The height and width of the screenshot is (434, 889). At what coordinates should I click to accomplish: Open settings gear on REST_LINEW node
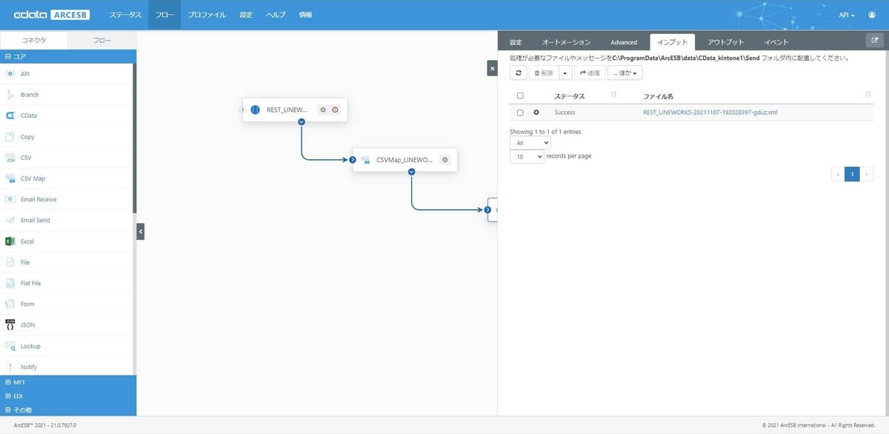pyautogui.click(x=323, y=110)
